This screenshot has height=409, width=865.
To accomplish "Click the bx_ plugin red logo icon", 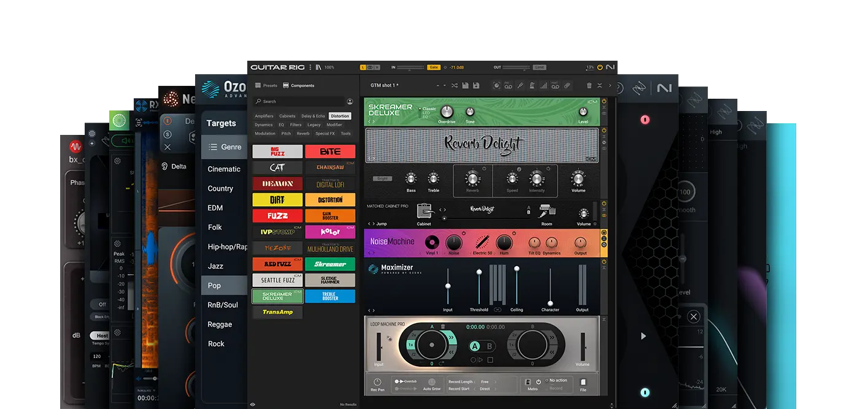I will 75,147.
